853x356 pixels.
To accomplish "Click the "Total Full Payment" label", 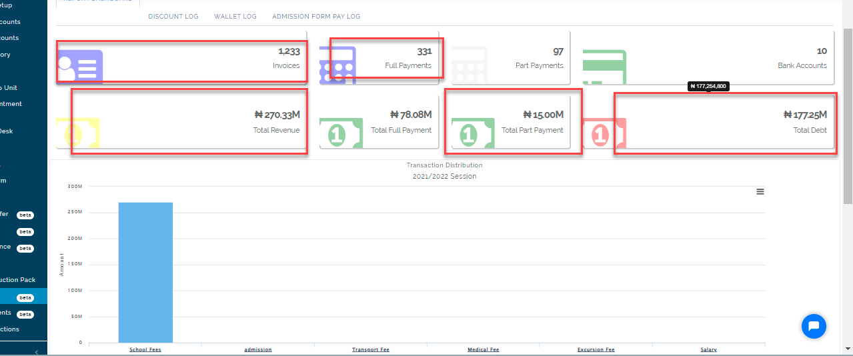I will coord(401,130).
